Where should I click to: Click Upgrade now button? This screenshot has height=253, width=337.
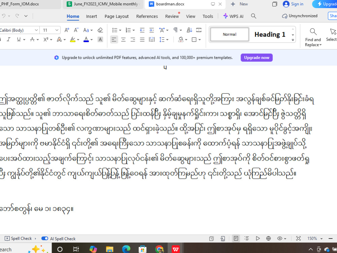click(x=256, y=58)
